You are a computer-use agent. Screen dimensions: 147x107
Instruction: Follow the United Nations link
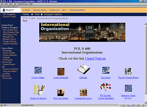point(95,58)
